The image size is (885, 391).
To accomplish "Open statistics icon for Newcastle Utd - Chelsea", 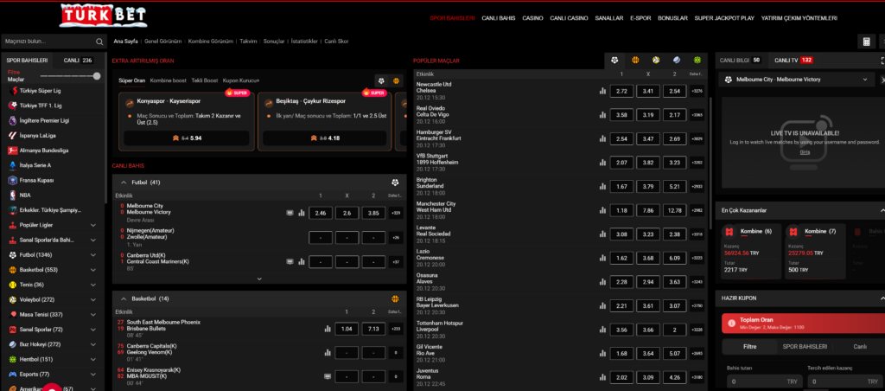I will 602,91.
